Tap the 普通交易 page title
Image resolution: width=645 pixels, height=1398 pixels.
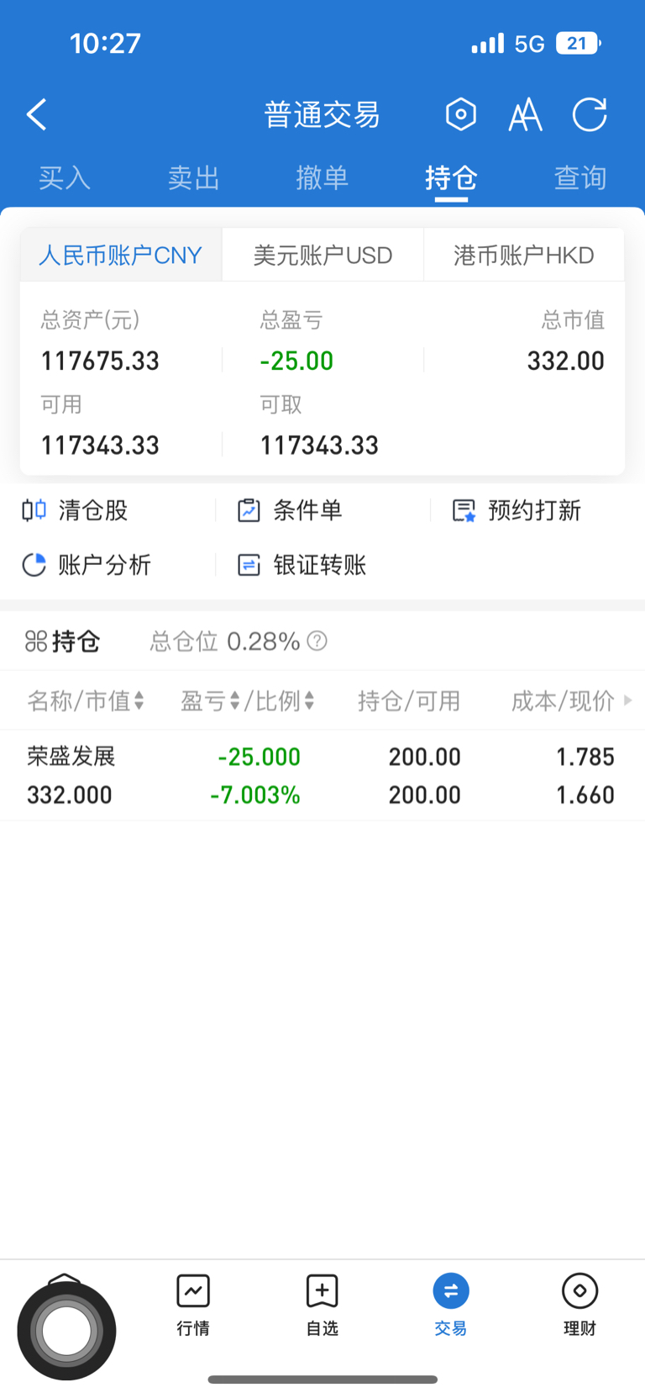click(x=322, y=114)
